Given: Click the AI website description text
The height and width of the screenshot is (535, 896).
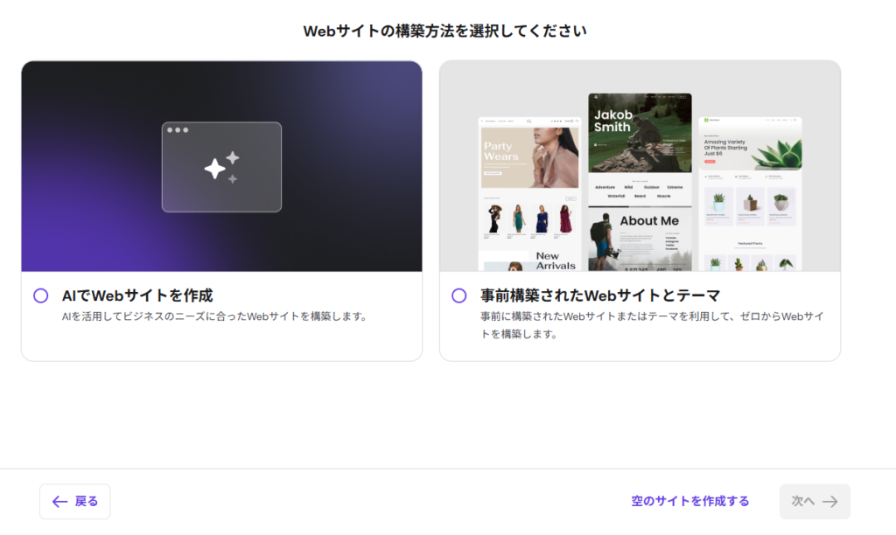Looking at the screenshot, I should (x=213, y=316).
